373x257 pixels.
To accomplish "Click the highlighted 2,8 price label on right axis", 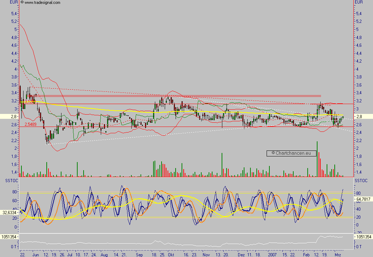I will coord(364,116).
